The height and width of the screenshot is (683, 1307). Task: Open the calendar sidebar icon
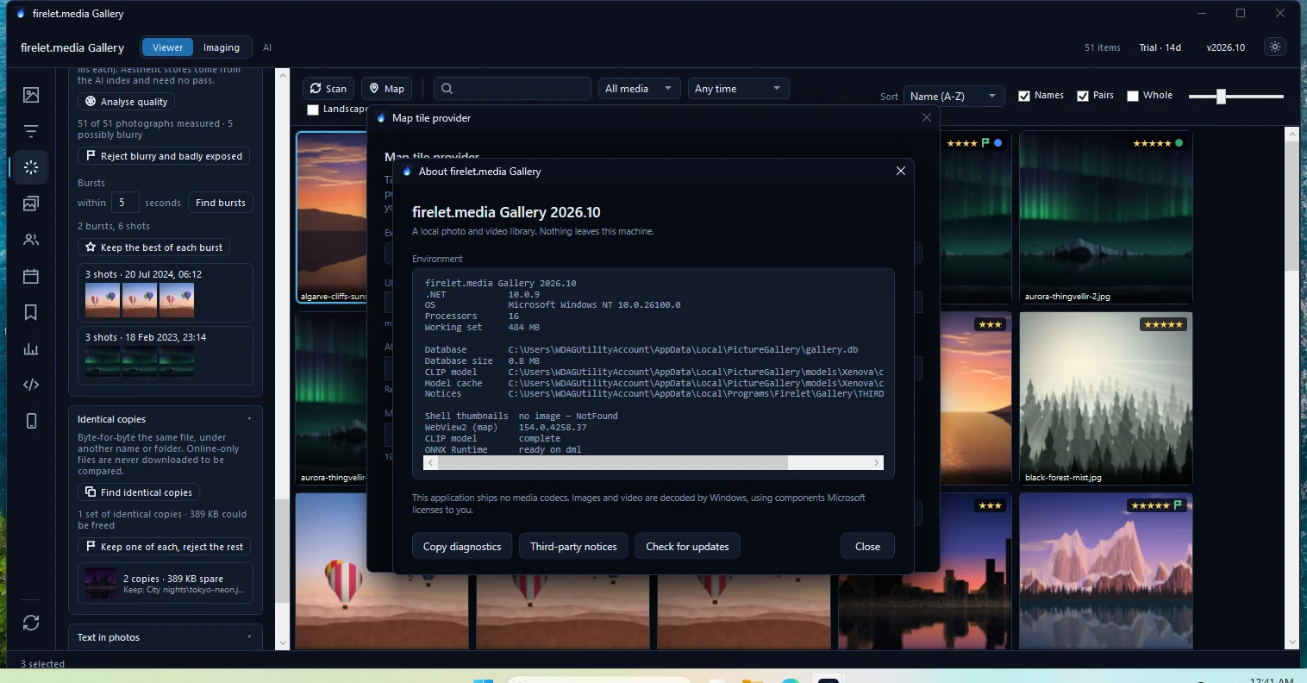coord(31,276)
